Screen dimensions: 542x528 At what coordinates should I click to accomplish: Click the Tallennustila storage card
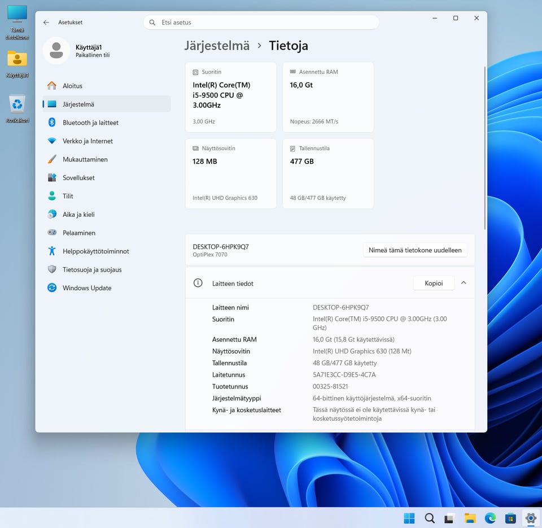[x=328, y=173]
